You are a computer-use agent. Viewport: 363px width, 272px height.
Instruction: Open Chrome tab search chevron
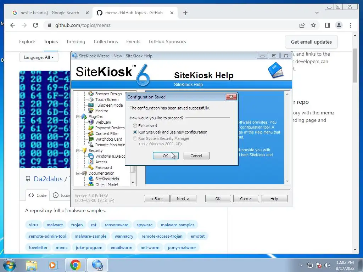click(x=317, y=13)
